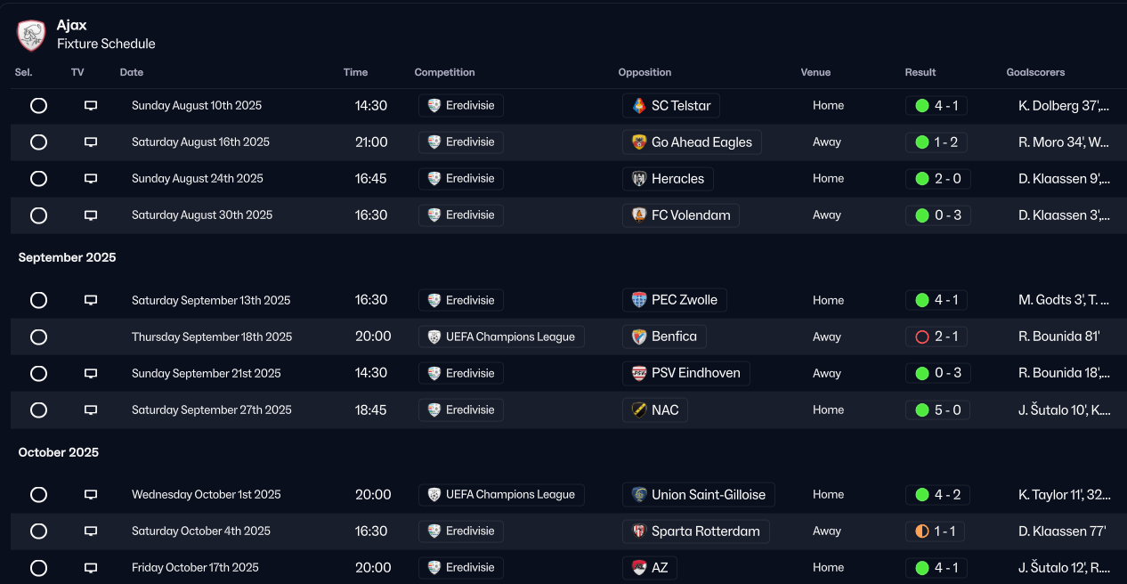Screen dimensions: 1127x584
Task: Sort by Result column header
Action: [920, 72]
